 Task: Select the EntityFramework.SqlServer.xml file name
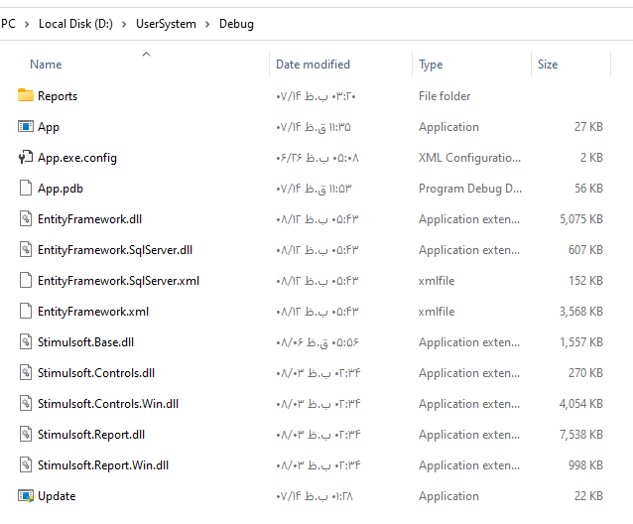[118, 281]
